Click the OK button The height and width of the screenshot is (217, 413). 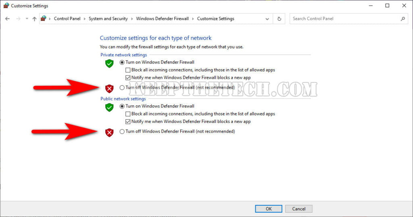269,209
